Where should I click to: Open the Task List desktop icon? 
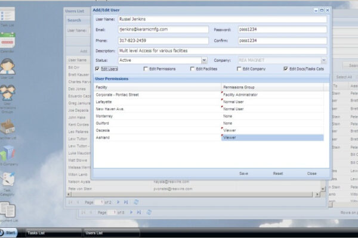8,17
